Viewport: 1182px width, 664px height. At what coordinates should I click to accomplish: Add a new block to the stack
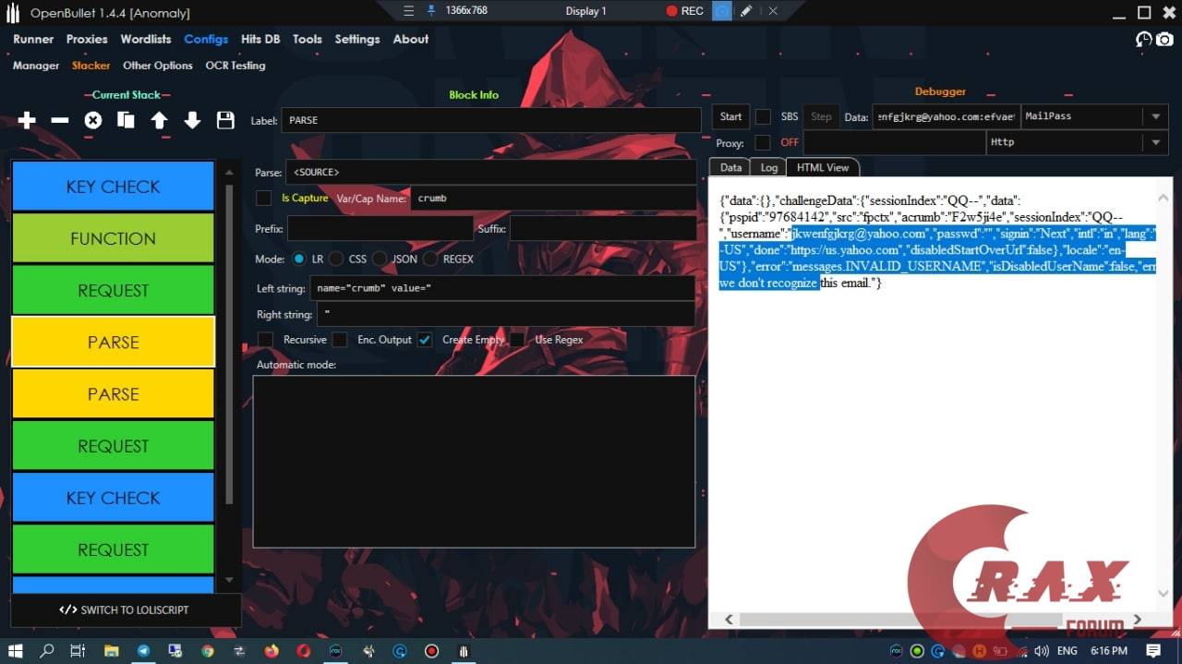pyautogui.click(x=27, y=120)
